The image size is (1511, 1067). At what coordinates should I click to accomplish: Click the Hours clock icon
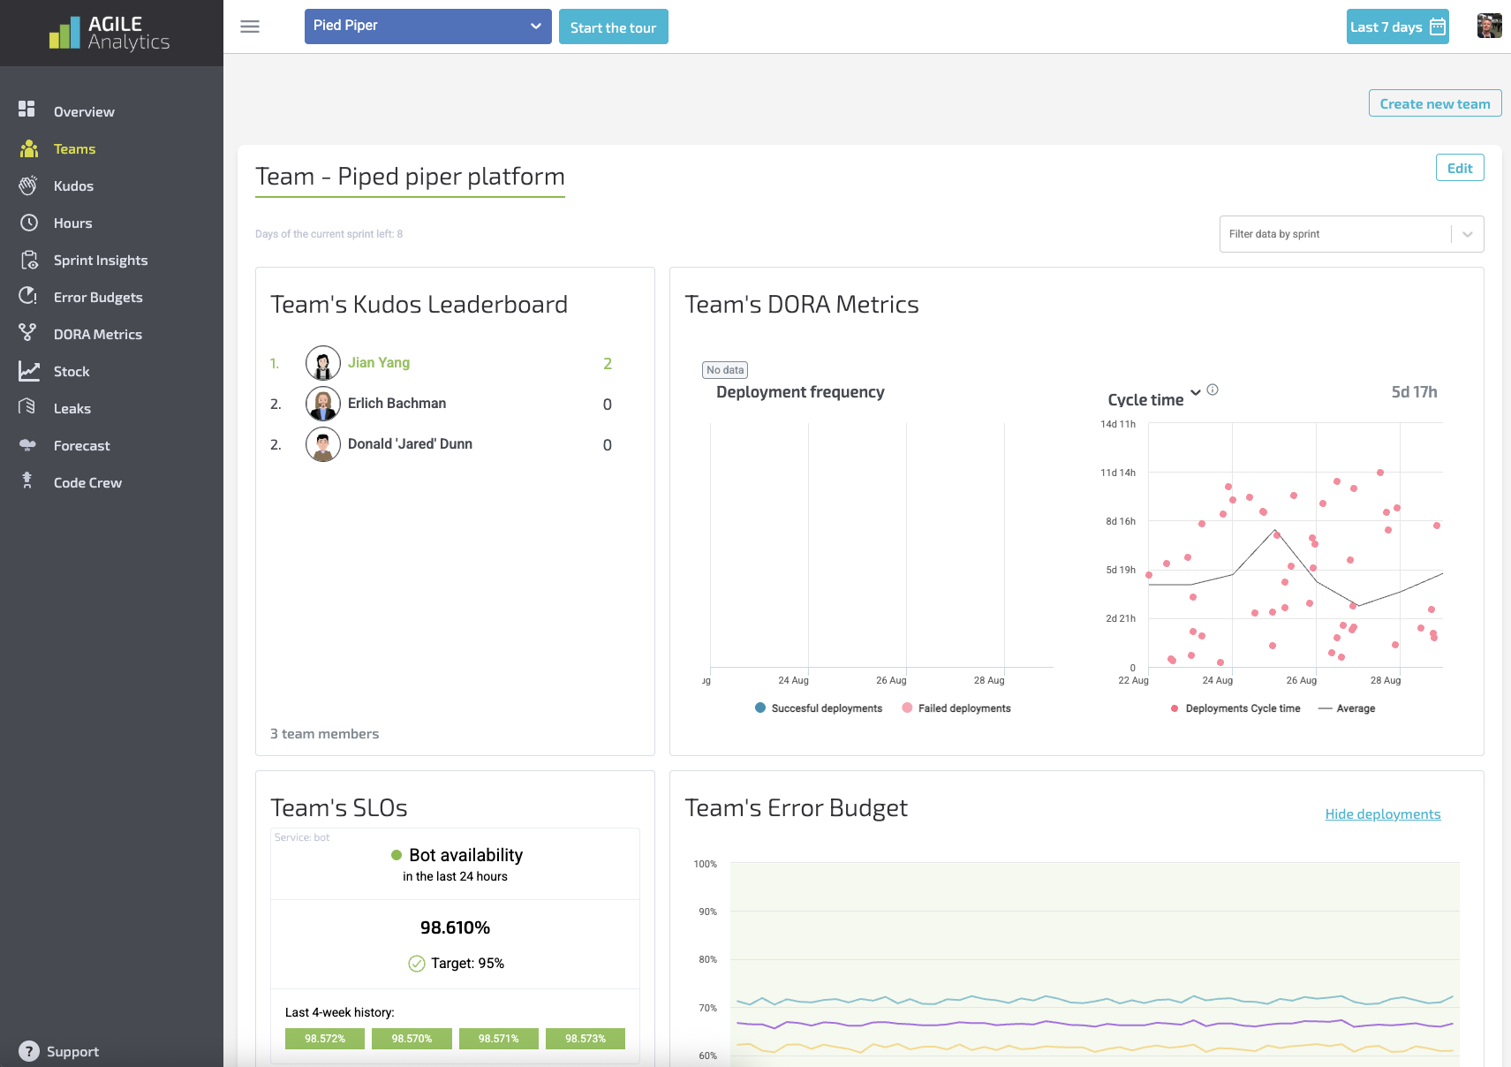(28, 223)
